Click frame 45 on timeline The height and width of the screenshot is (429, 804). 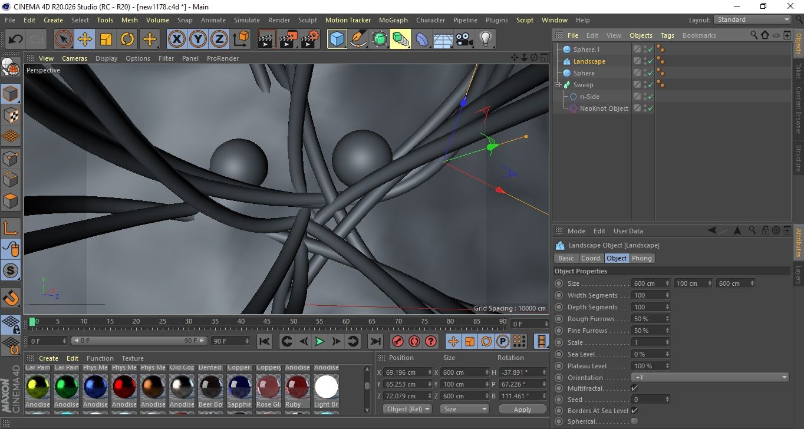tap(267, 322)
